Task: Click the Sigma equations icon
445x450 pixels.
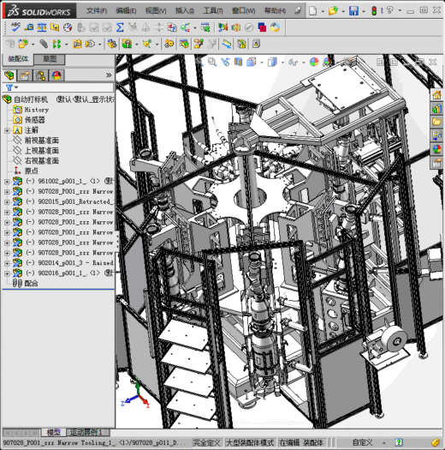Action: [x=120, y=27]
